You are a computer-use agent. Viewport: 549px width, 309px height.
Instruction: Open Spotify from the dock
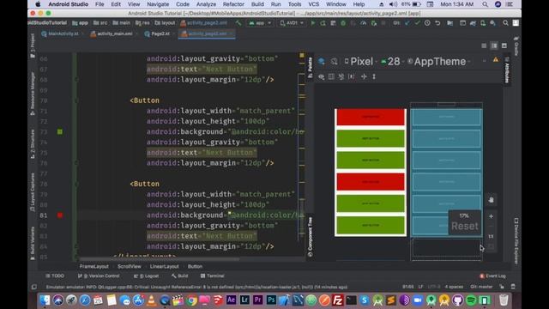pos(471,300)
